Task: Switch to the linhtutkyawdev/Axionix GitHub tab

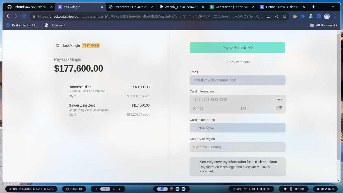Action: coord(30,7)
